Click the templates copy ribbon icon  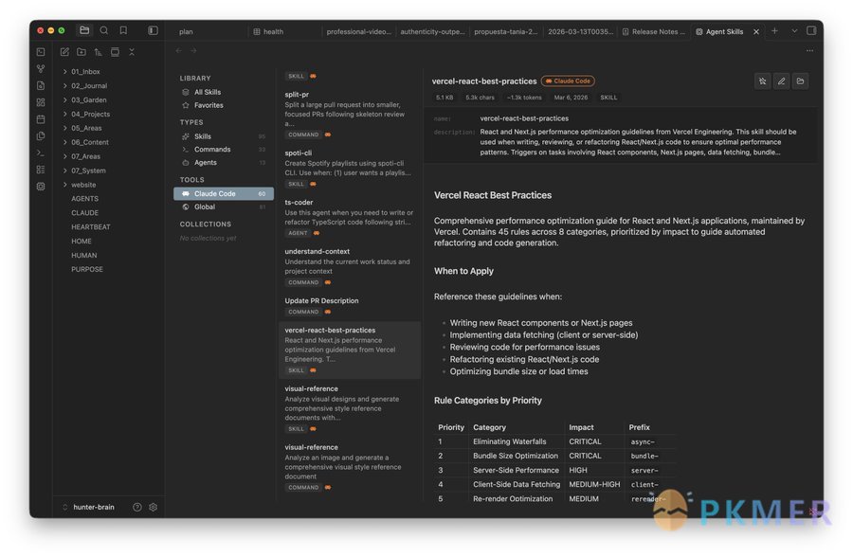pyautogui.click(x=41, y=136)
